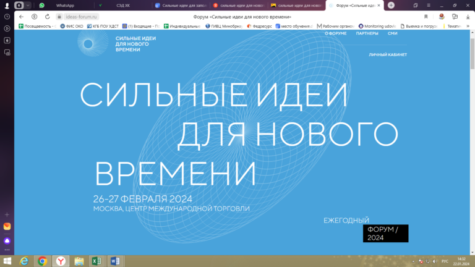Open the video play icon in the sidebar

pyautogui.click(x=7, y=28)
